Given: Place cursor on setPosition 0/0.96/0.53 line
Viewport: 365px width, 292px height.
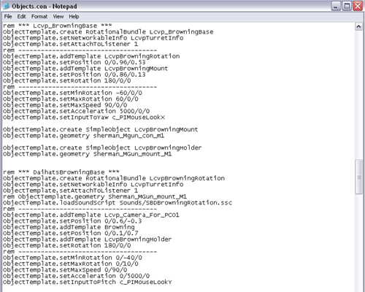Looking at the screenshot, I should pyautogui.click(x=74, y=62).
